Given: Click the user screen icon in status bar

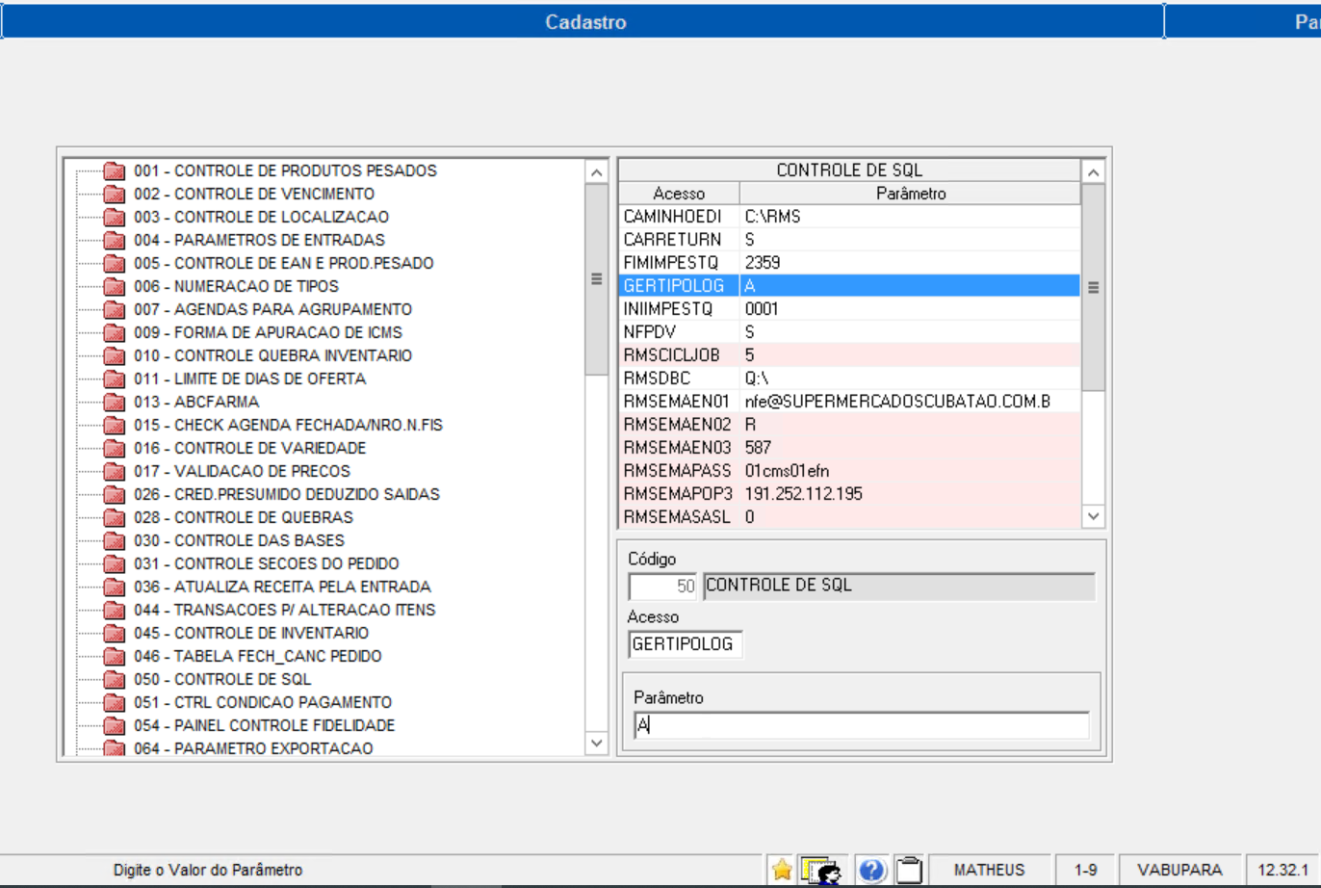Looking at the screenshot, I should pyautogui.click(x=820, y=871).
